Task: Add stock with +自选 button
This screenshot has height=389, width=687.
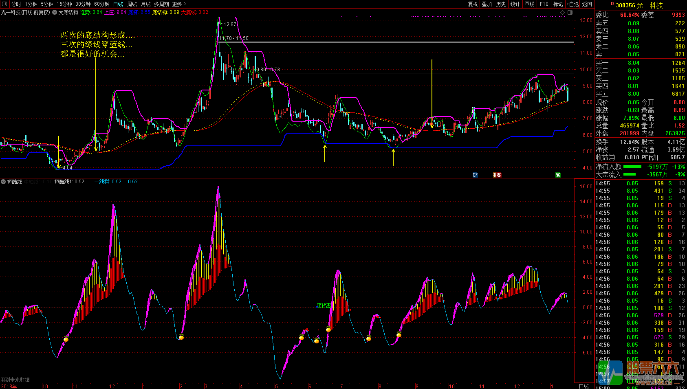Action: click(x=572, y=4)
